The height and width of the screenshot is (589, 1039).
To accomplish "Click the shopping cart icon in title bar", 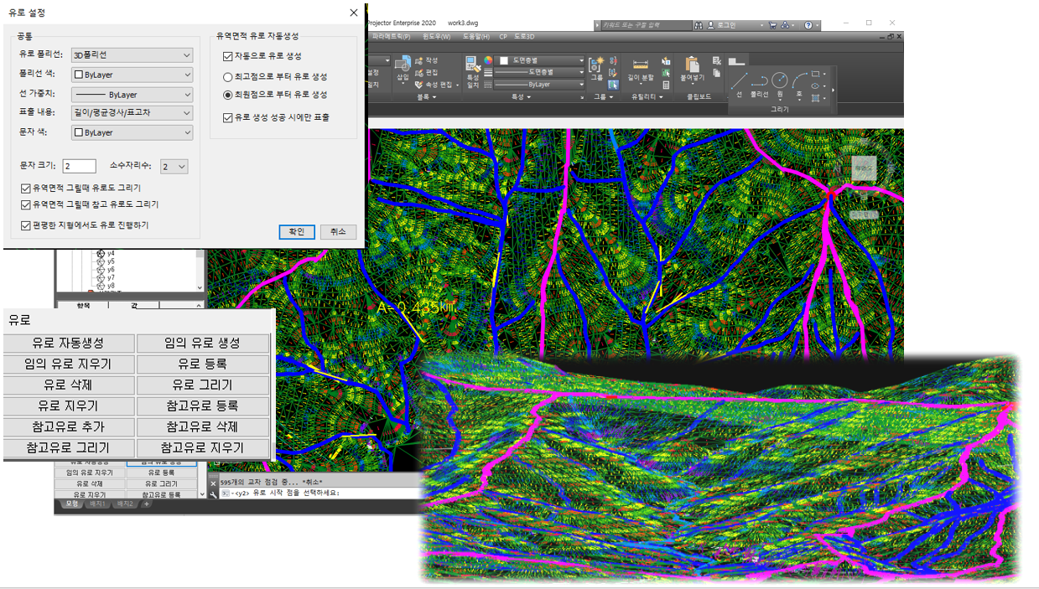I will click(772, 25).
